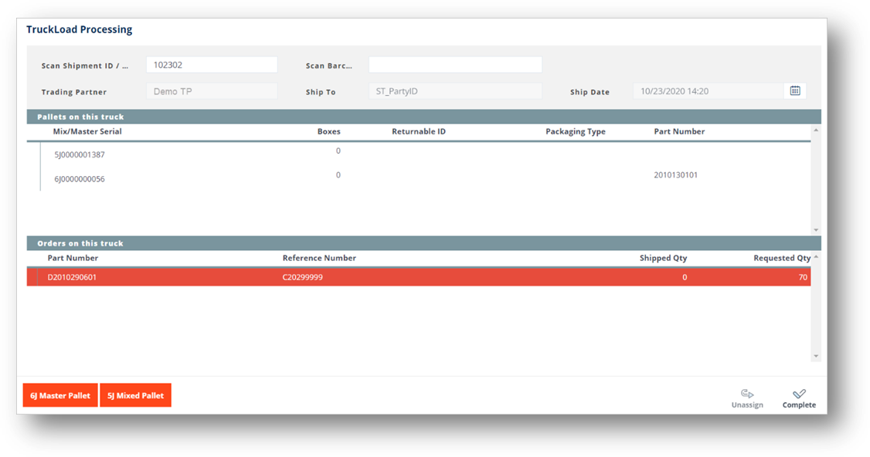The height and width of the screenshot is (457, 870).
Task: Sort orders by Requested Qty column
Action: 782,258
